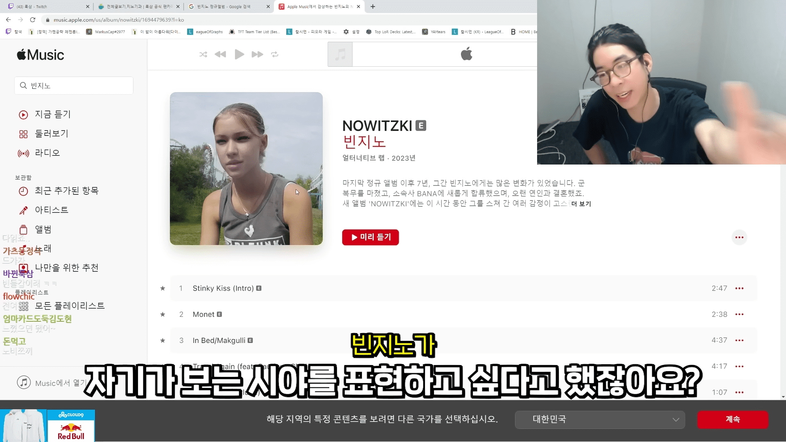This screenshot has height=442, width=786.
Task: Click the previous track rewind icon
Action: [220, 54]
